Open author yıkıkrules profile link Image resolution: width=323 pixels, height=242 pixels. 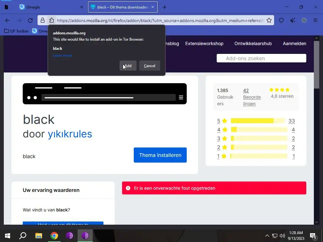70,134
